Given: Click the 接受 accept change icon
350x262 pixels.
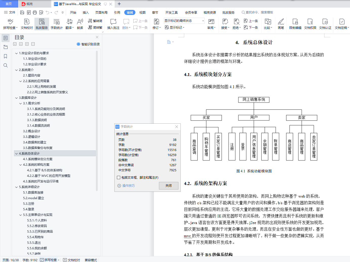Looking at the screenshot, I should pyautogui.click(x=225, y=22).
